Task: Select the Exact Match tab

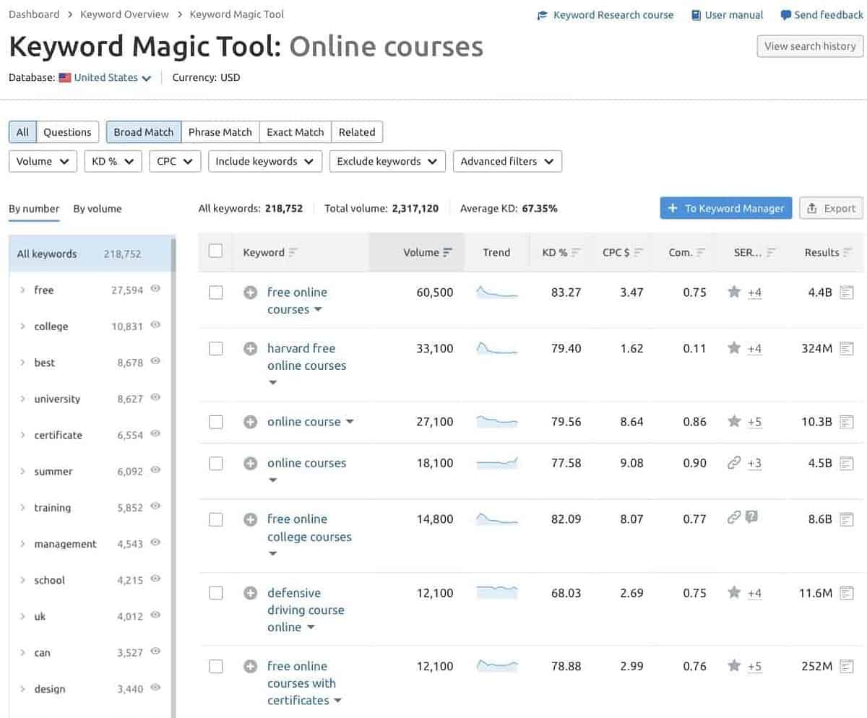Action: click(295, 131)
